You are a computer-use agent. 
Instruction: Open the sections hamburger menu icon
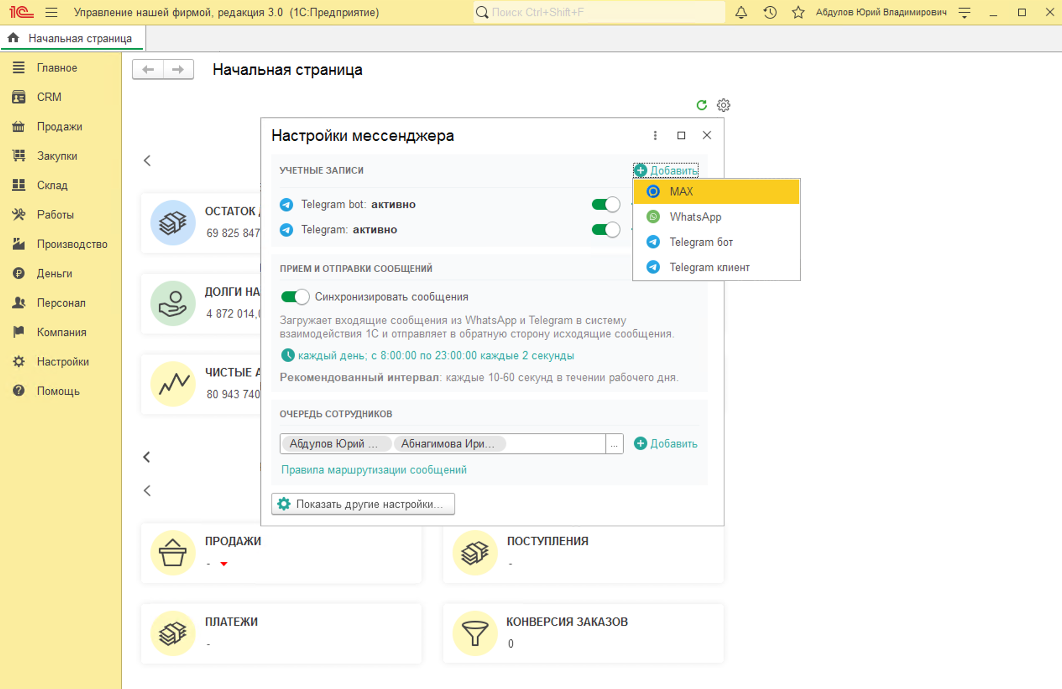point(51,13)
